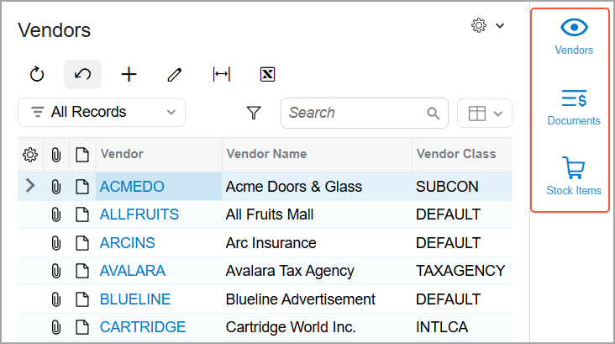The height and width of the screenshot is (344, 615).
Task: Expand the table layout view dropdown
Action: [x=485, y=114]
